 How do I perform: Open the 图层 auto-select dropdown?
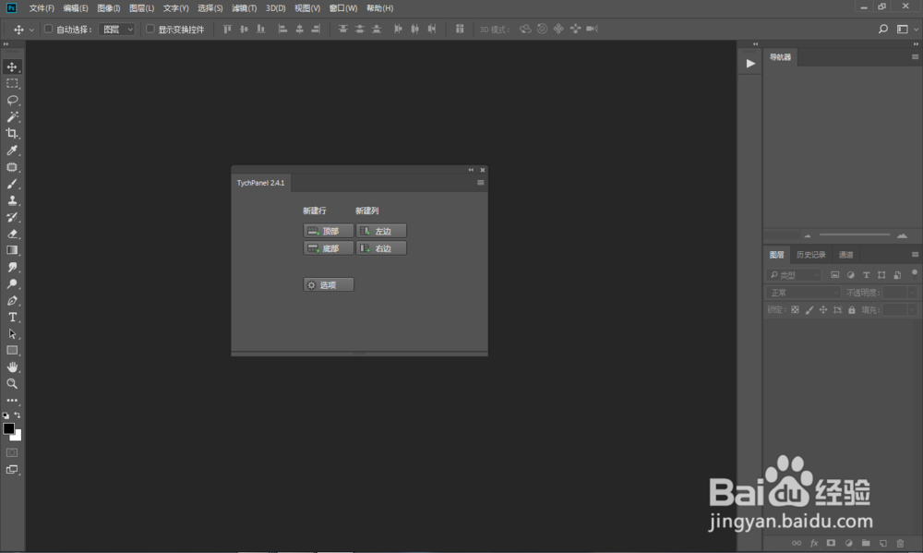(116, 29)
